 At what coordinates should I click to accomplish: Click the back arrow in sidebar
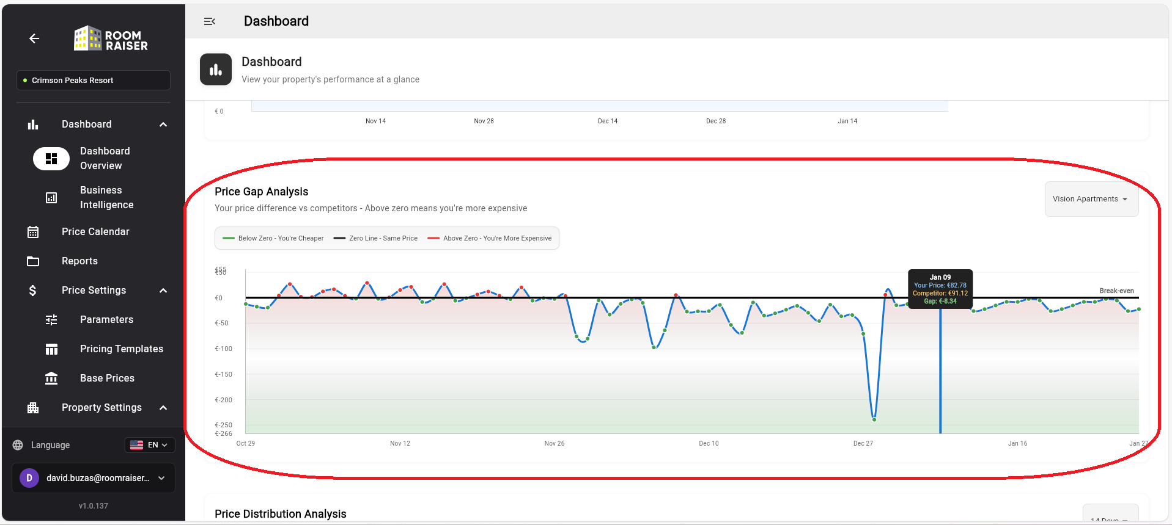pos(34,38)
